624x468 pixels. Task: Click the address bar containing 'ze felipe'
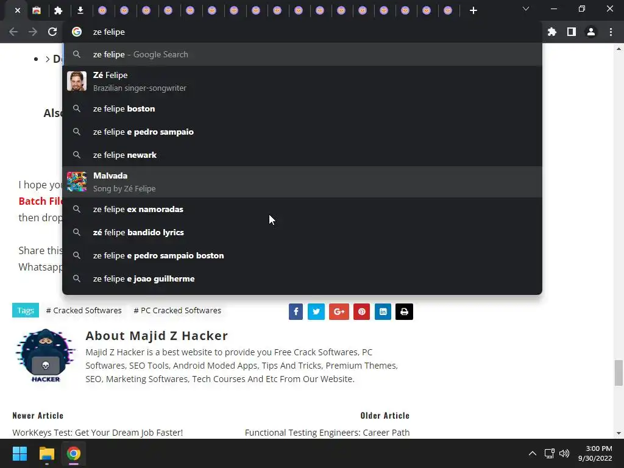click(x=302, y=32)
